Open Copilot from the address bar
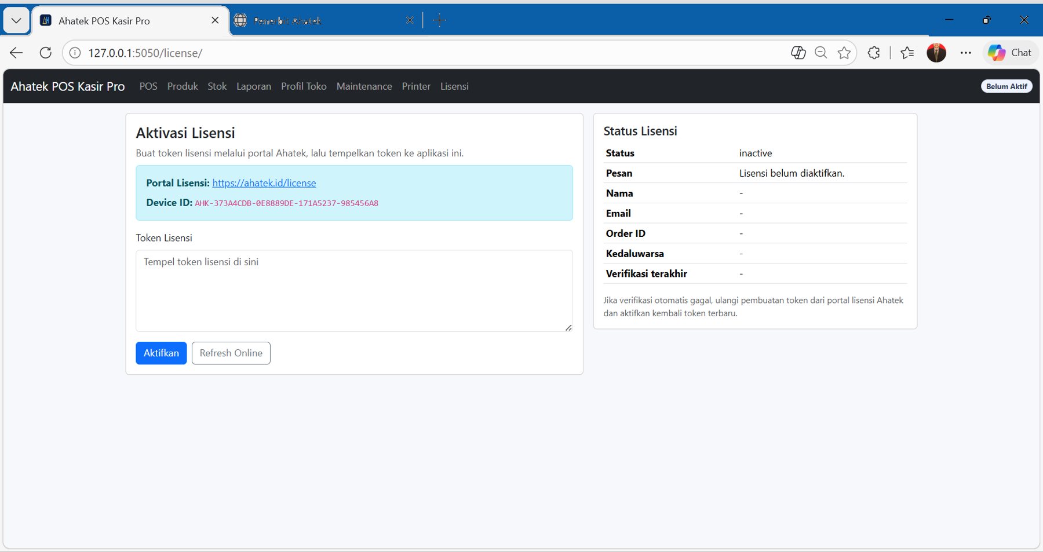The height and width of the screenshot is (552, 1043). (x=798, y=53)
